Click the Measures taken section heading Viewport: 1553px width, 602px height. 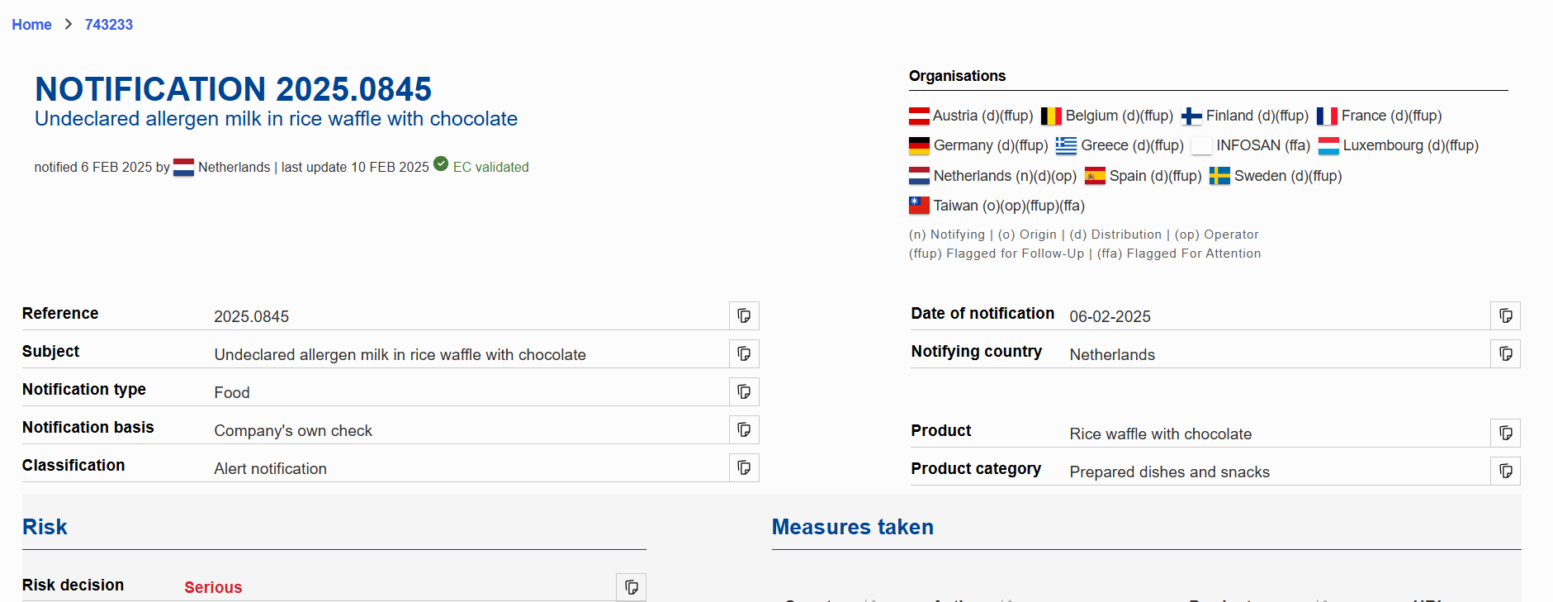click(852, 527)
